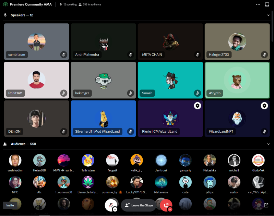Click the muted mic icon on WizardLandNFT tile
The height and width of the screenshot is (216, 274).
pyautogui.click(x=264, y=131)
